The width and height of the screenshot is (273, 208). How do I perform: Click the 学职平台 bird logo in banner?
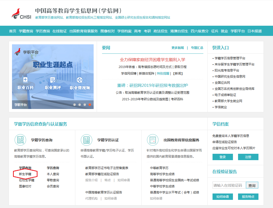pos(18,52)
